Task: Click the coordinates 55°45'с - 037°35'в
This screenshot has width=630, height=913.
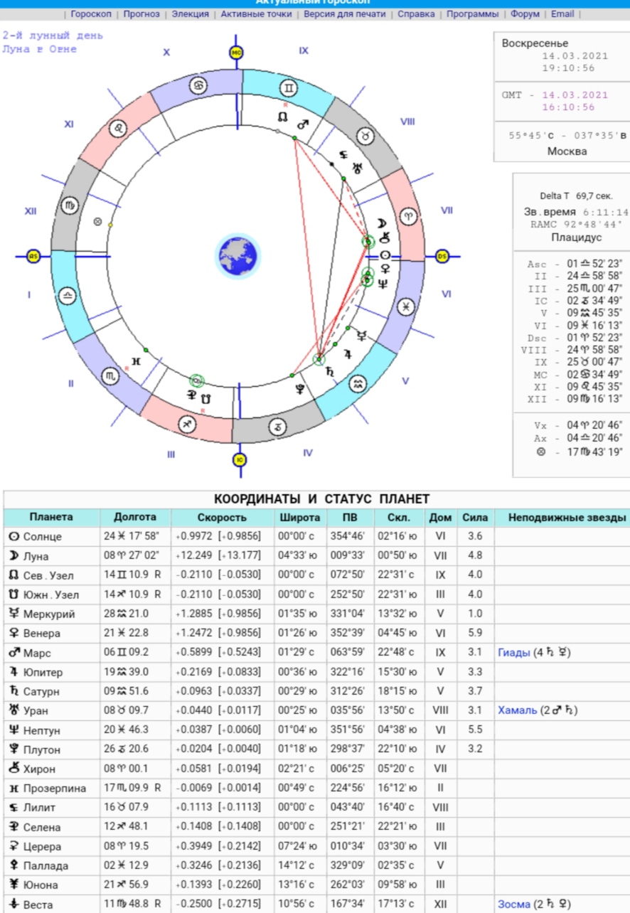Action: 568,135
